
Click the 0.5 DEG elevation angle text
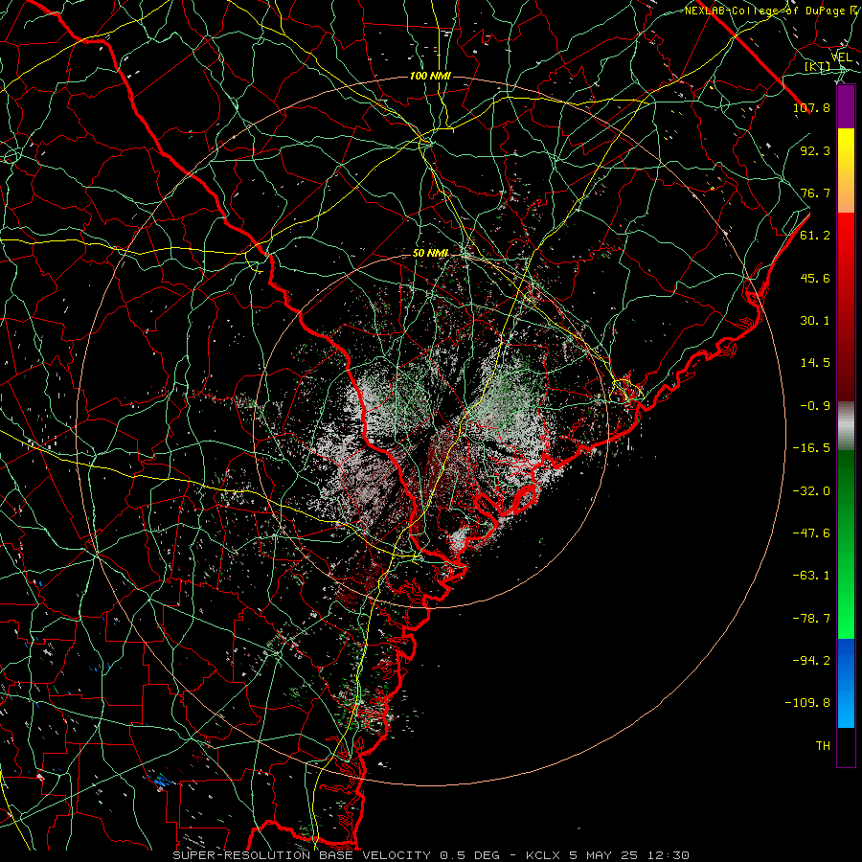(x=469, y=855)
